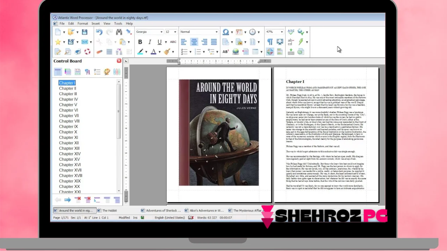Screen dimensions: 447x251
Task: Click English (United States) in status bar
Action: (x=170, y=218)
